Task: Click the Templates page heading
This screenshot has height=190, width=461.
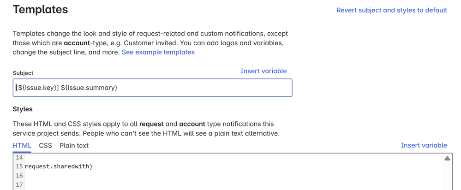Action: 40,10
